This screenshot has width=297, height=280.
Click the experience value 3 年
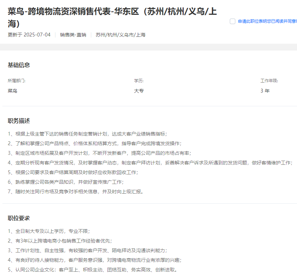[x=265, y=91]
